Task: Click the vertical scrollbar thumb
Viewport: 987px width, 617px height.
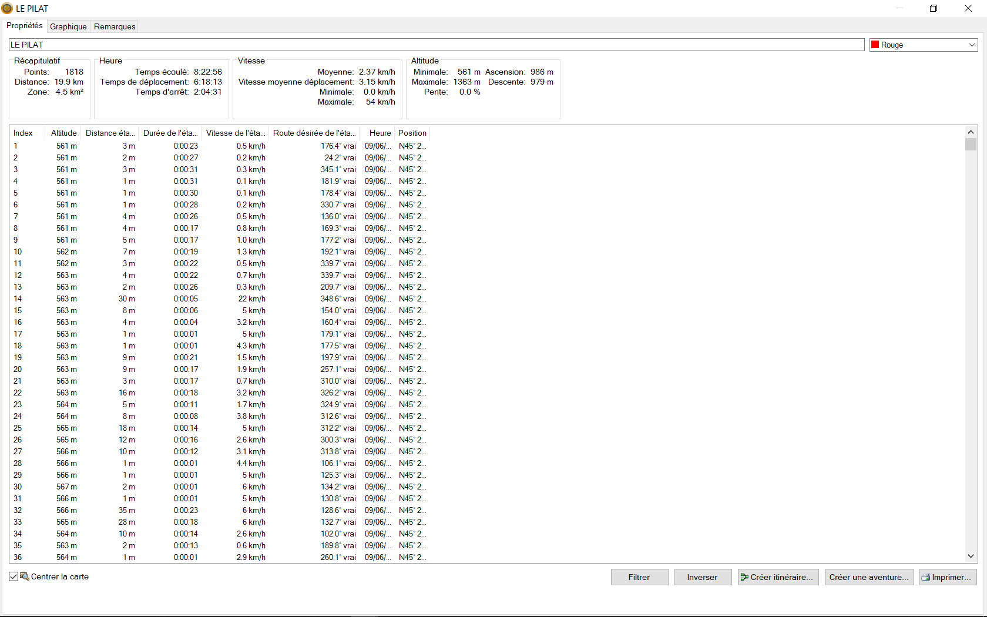Action: pyautogui.click(x=971, y=145)
